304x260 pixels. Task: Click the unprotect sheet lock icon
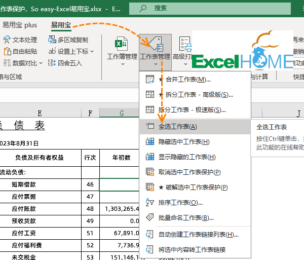point(150,172)
